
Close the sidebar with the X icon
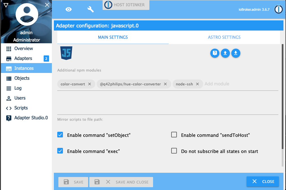[x=47, y=5]
